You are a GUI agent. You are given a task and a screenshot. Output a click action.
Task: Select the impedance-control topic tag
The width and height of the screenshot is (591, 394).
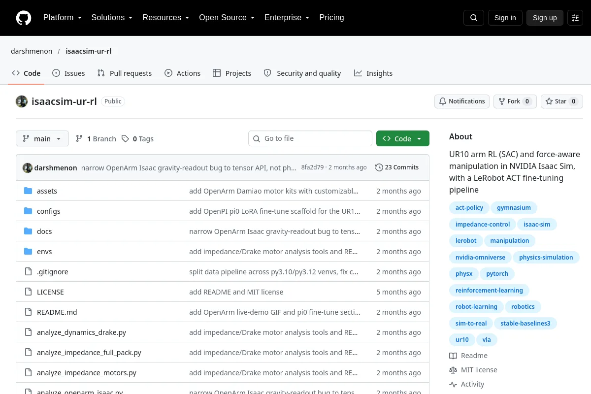coord(483,225)
